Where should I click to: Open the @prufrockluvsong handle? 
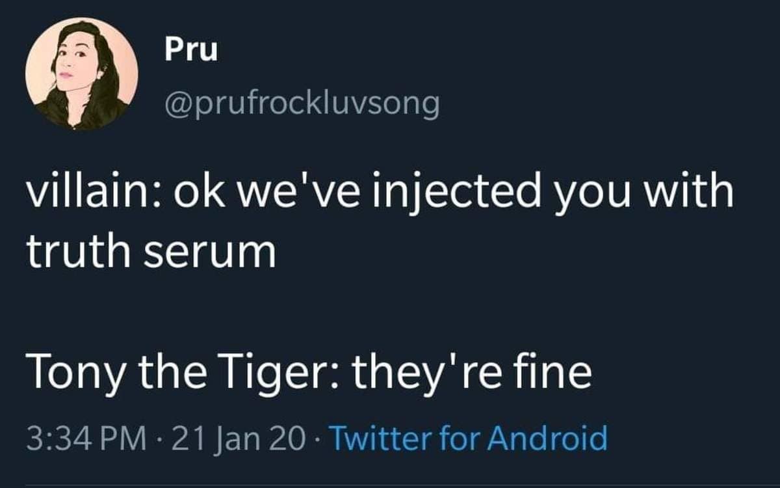[x=302, y=103]
